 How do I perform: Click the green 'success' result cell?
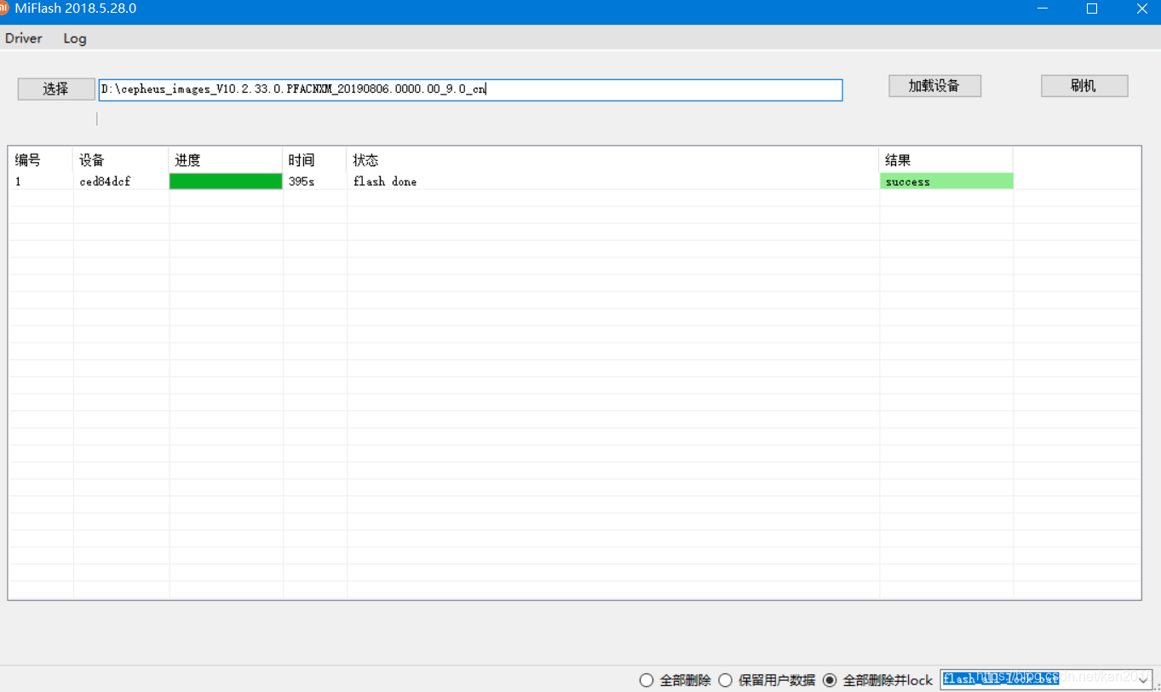[x=946, y=182]
